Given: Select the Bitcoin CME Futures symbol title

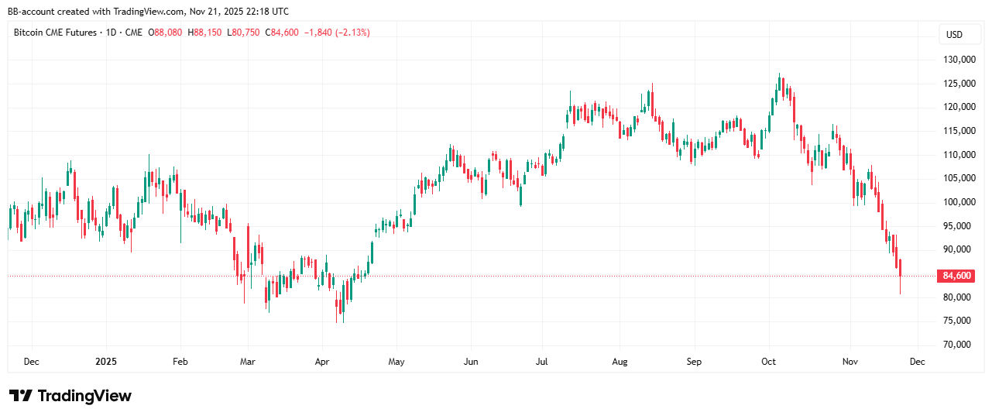Looking at the screenshot, I should point(56,33).
